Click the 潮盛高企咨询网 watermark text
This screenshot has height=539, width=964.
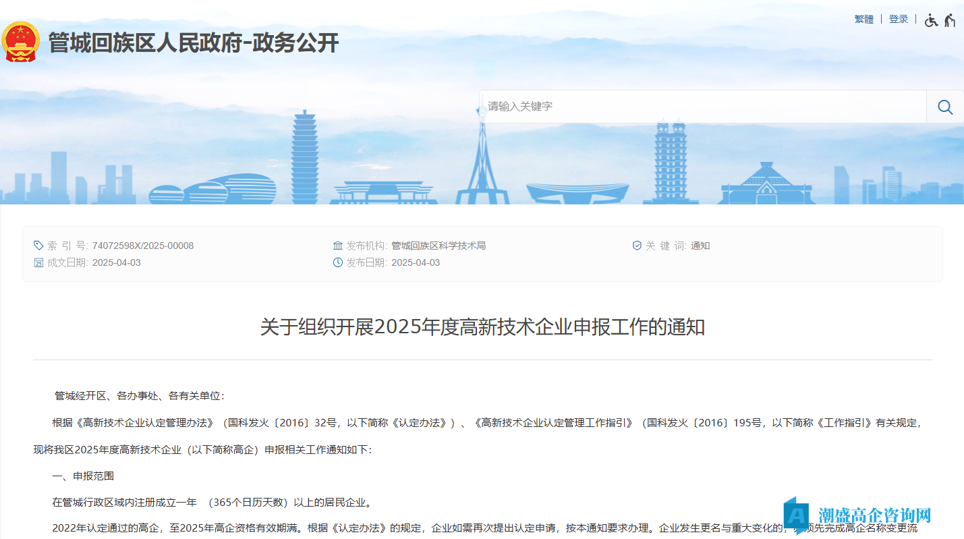[875, 516]
